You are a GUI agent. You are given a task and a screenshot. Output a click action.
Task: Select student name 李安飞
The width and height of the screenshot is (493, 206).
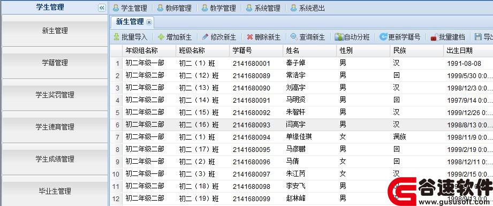tap(295, 186)
